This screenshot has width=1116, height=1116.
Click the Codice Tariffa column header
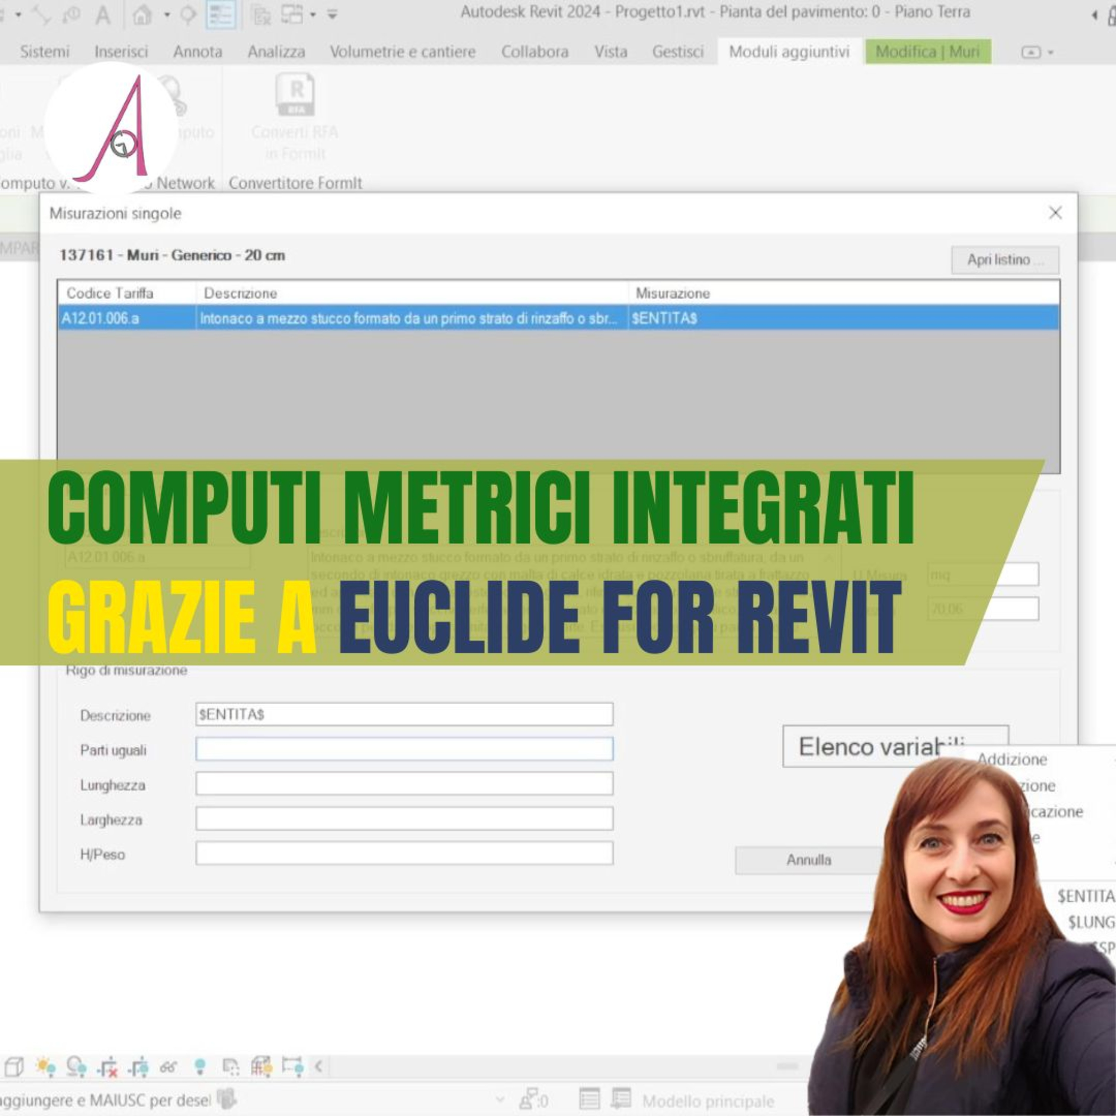pos(127,294)
